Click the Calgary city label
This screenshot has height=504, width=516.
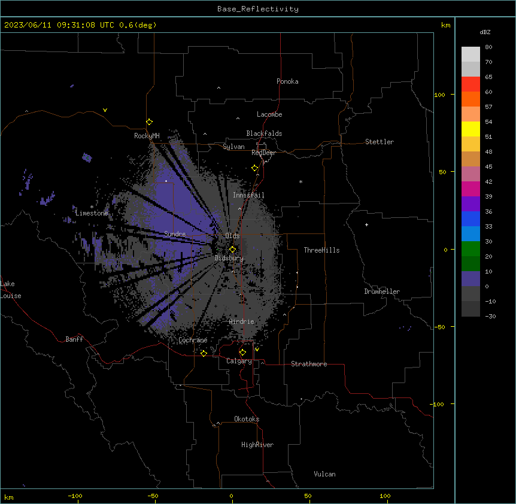[x=239, y=361]
